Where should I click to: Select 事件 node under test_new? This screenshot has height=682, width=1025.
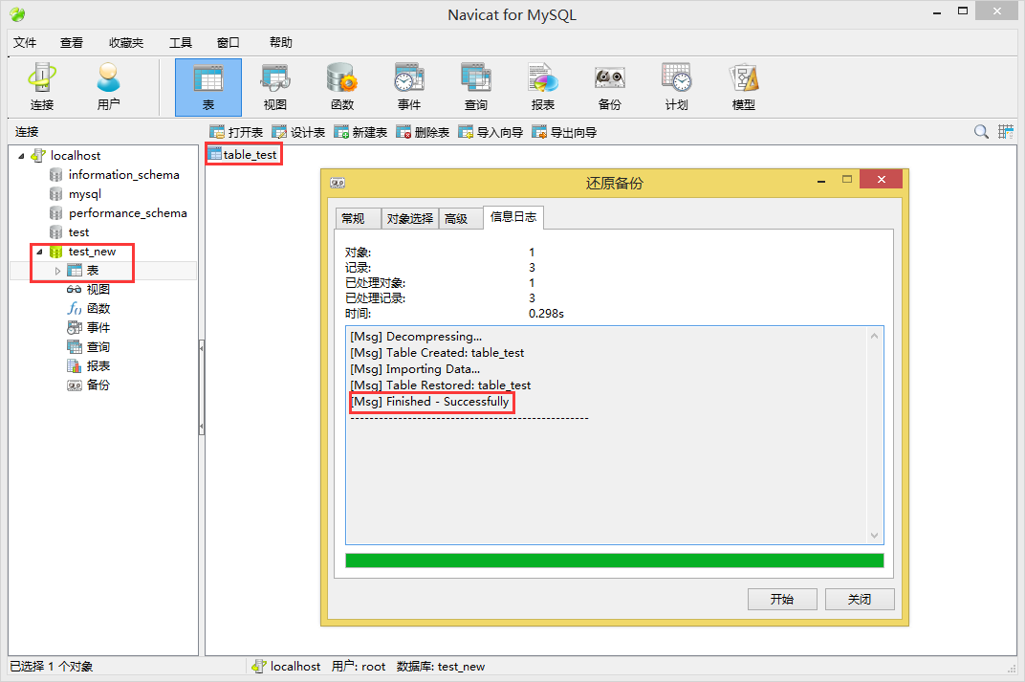click(88, 327)
